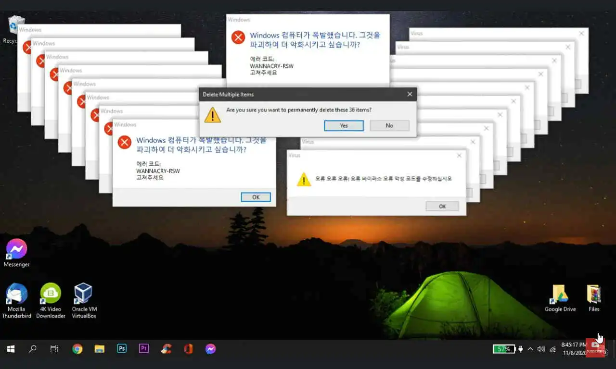Open the red Office taskbar icon
616x369 pixels.
coord(188,349)
